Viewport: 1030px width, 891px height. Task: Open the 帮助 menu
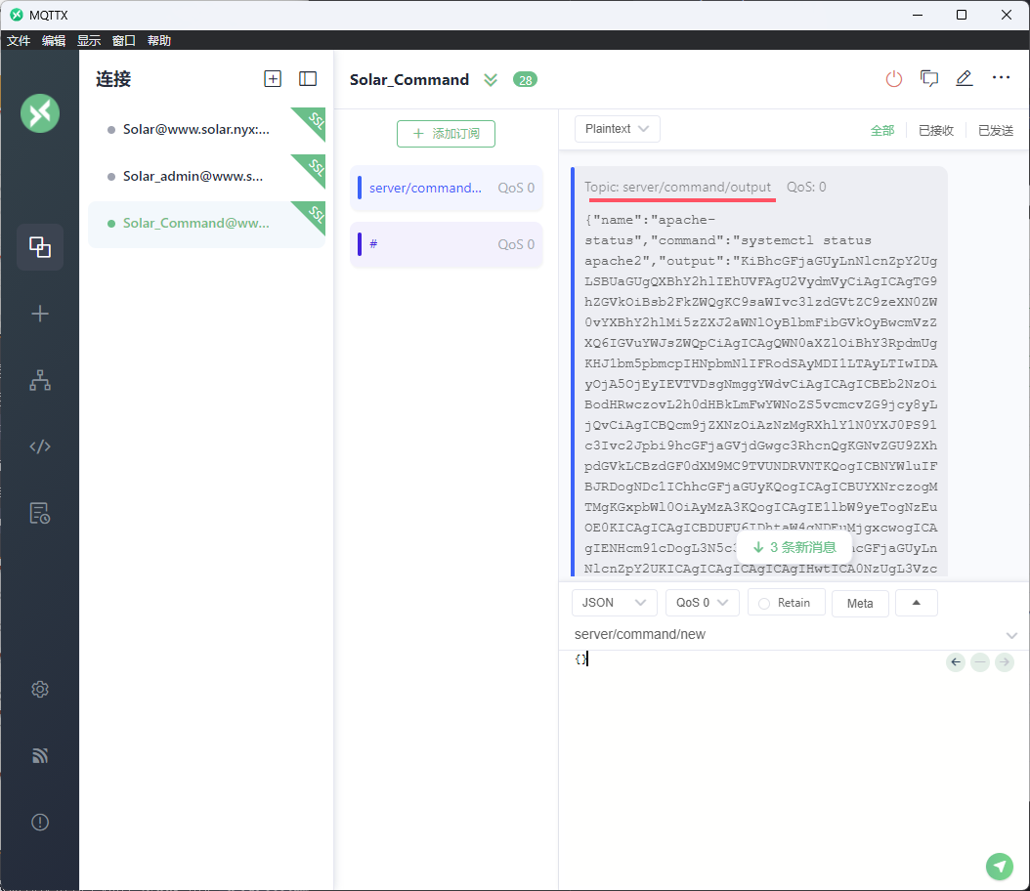(159, 41)
